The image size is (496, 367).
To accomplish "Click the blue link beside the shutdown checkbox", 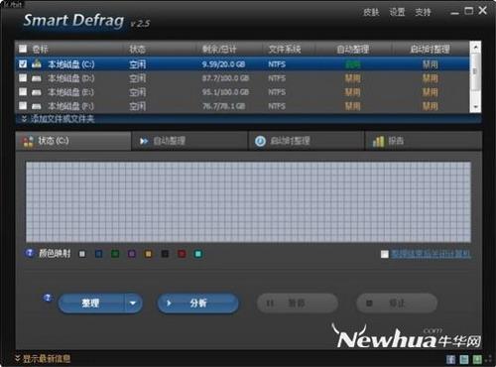I will pos(431,254).
